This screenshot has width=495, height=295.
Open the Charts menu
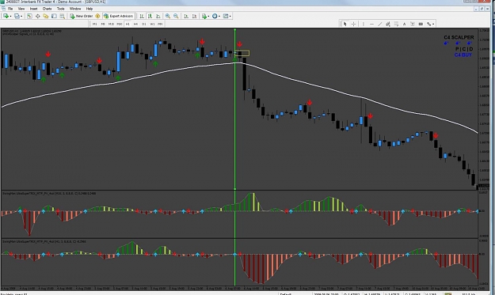point(47,9)
